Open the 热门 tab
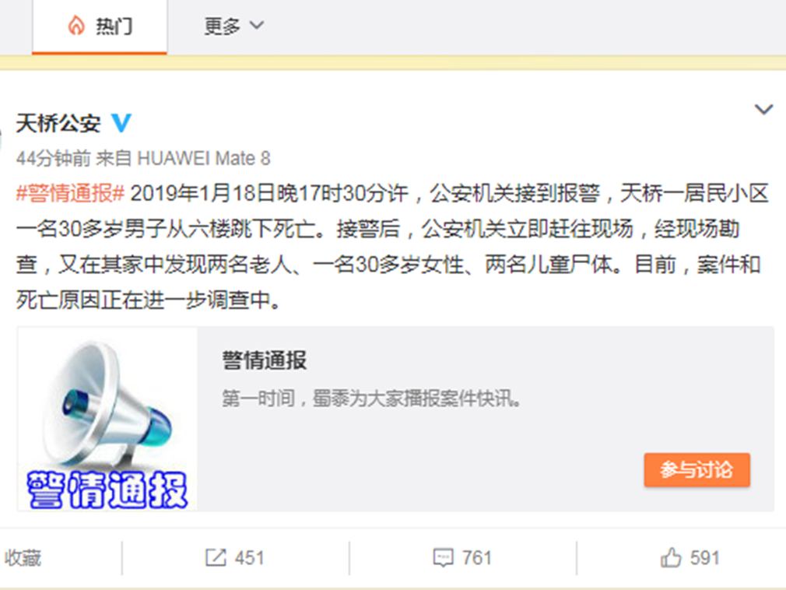Image resolution: width=786 pixels, height=590 pixels. coord(100,26)
